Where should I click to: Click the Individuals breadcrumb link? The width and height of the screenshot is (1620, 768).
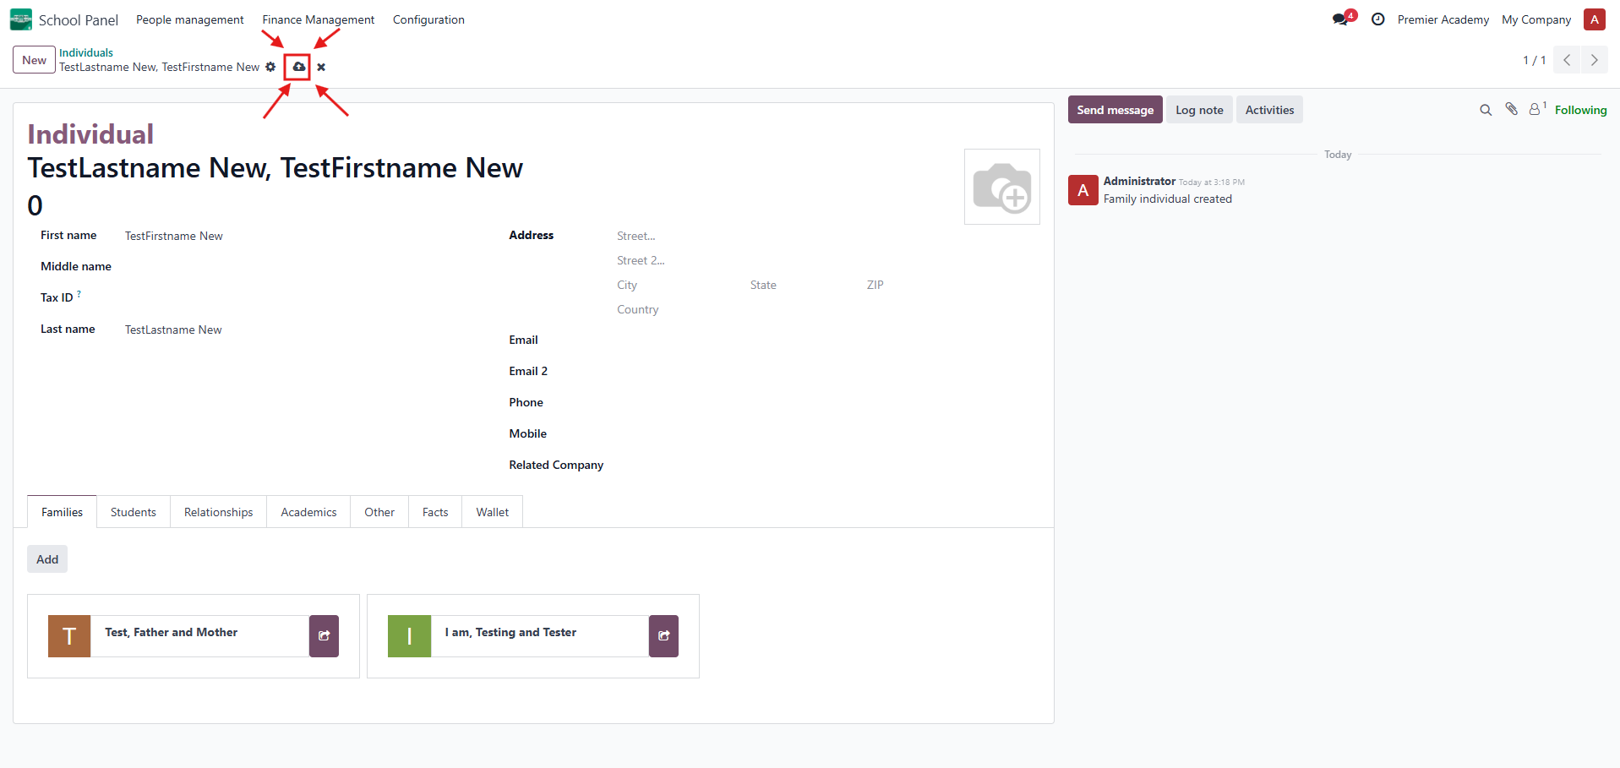[x=86, y=52]
